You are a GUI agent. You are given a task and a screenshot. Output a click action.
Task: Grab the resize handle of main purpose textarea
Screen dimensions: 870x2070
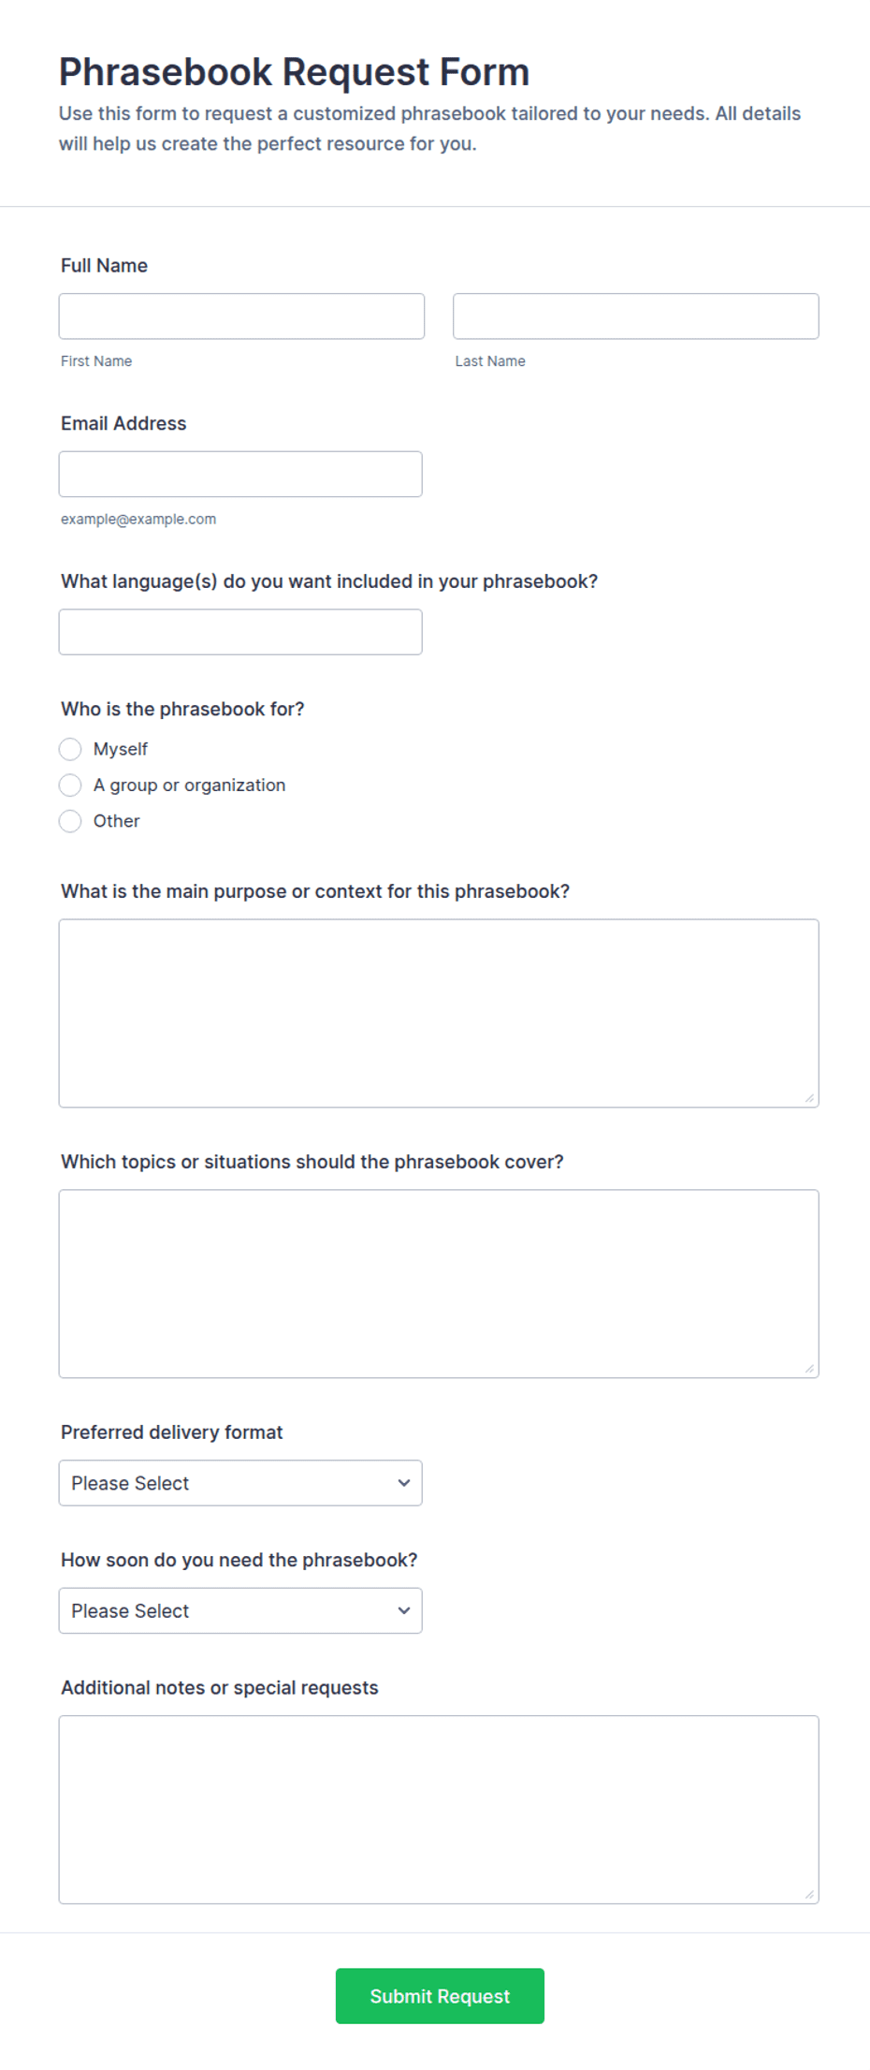click(810, 1098)
